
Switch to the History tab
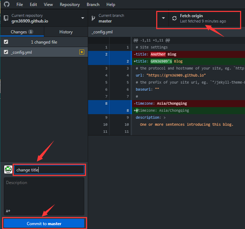click(66, 32)
